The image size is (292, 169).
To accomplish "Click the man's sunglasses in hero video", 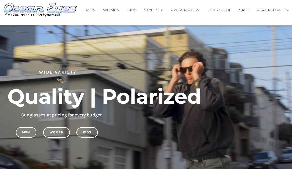I will point(186,69).
